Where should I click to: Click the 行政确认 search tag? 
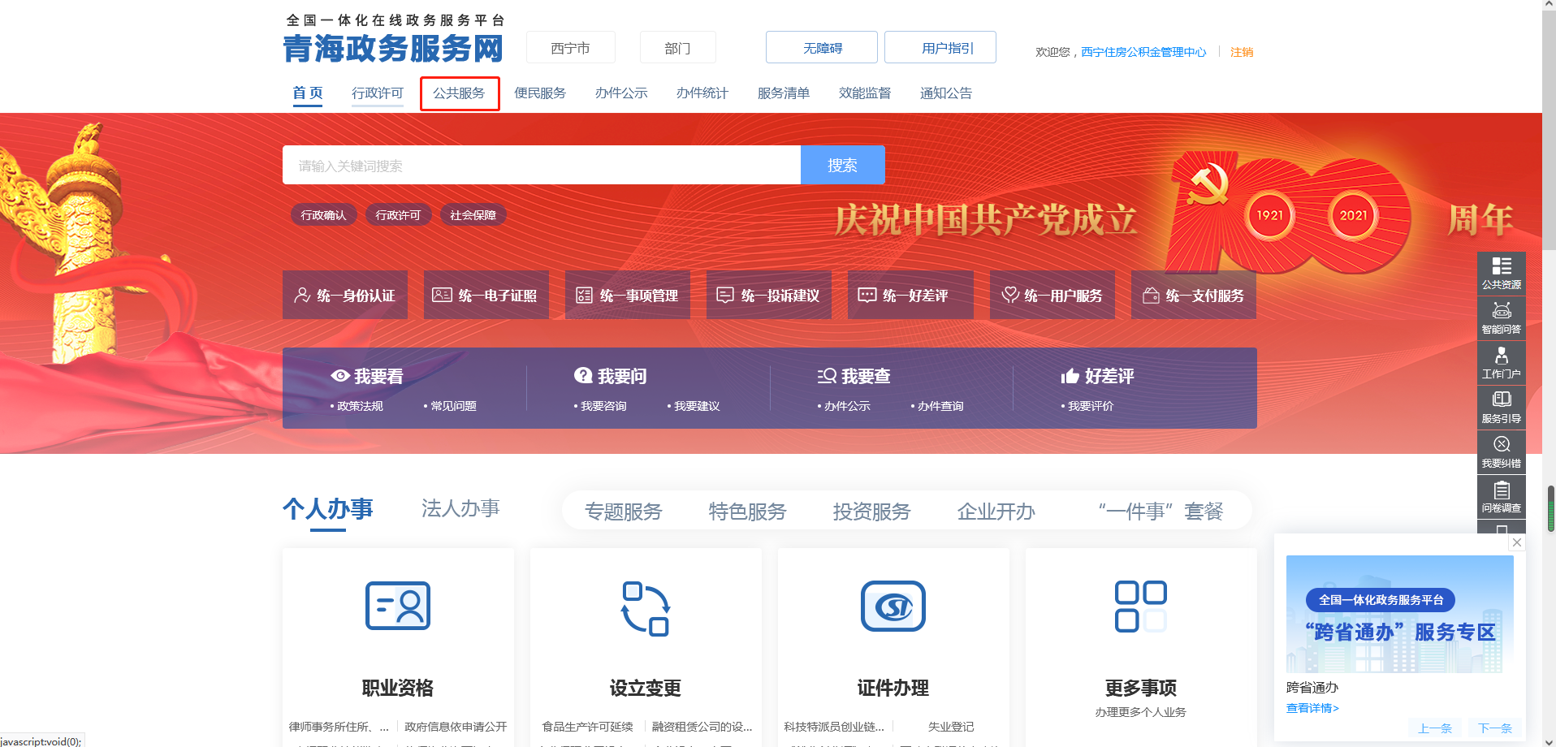pos(323,215)
